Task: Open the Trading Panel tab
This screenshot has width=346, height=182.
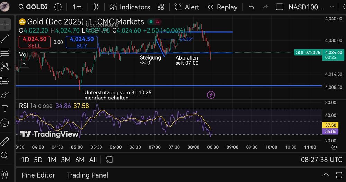Action: click(x=87, y=175)
